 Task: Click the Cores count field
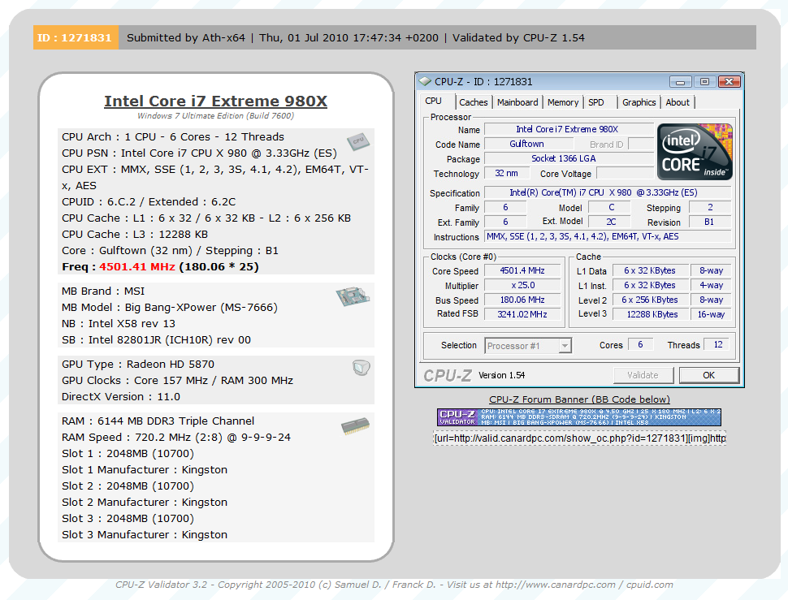pos(641,344)
